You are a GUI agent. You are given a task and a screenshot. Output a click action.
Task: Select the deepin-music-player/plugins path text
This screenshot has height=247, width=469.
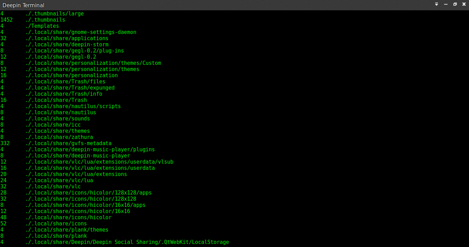[90, 149]
